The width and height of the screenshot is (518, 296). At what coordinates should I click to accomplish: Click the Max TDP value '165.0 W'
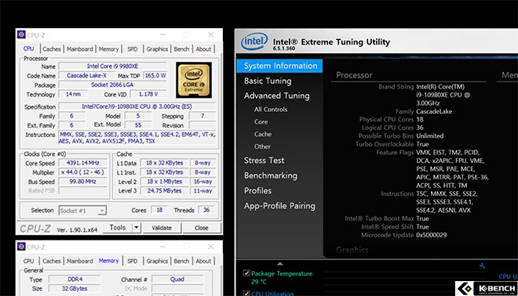tap(155, 75)
